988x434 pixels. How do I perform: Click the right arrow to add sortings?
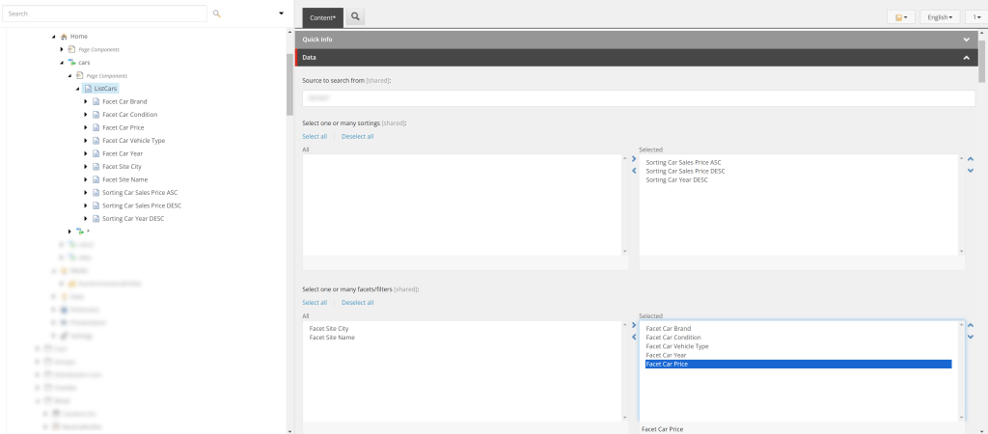click(x=634, y=159)
